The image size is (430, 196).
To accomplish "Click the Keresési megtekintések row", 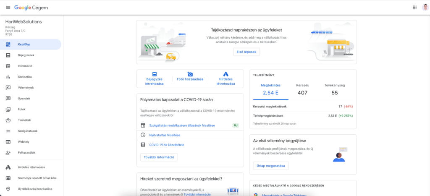I will pyautogui.click(x=303, y=106).
